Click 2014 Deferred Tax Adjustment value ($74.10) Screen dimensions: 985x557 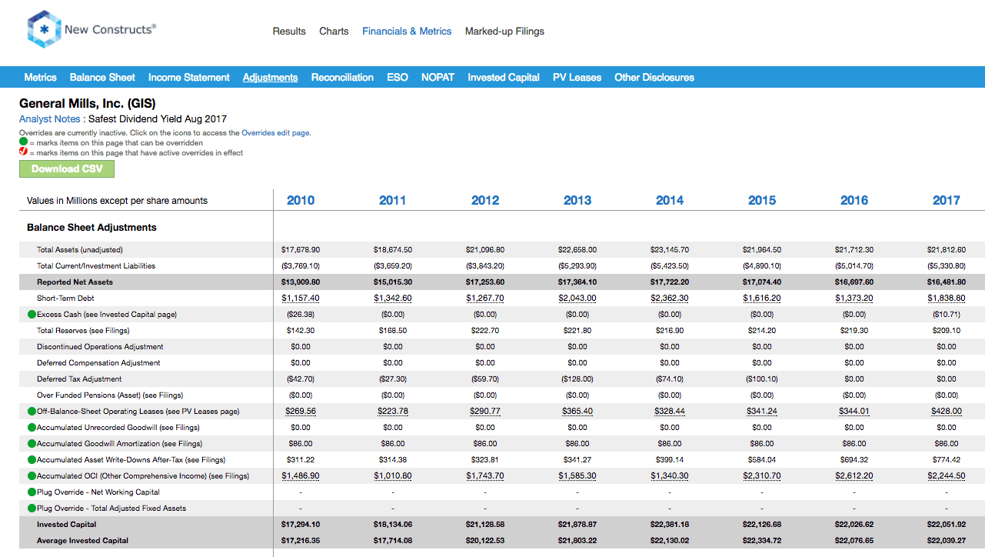tap(670, 379)
